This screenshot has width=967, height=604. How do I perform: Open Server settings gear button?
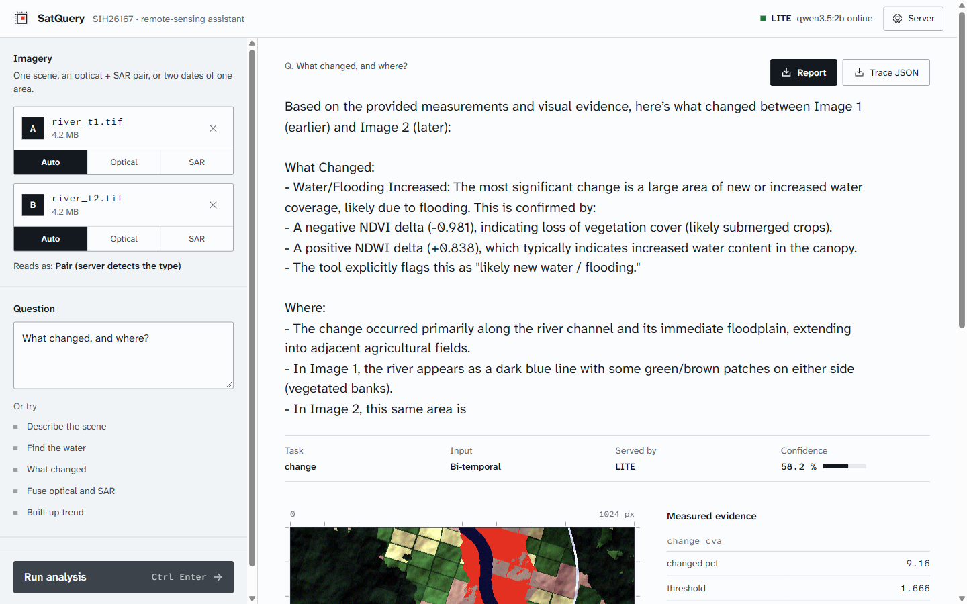pyautogui.click(x=913, y=19)
